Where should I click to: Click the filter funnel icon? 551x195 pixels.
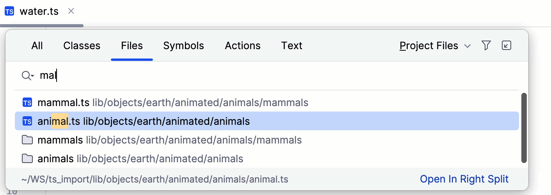click(x=486, y=46)
